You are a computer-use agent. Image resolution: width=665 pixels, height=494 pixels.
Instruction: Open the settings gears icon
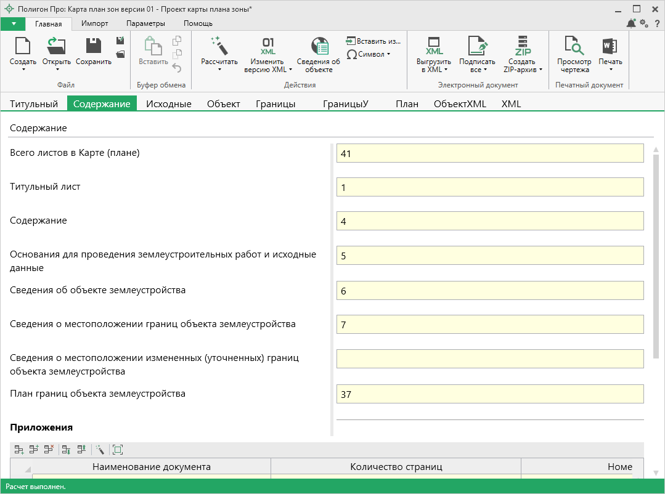pos(644,23)
